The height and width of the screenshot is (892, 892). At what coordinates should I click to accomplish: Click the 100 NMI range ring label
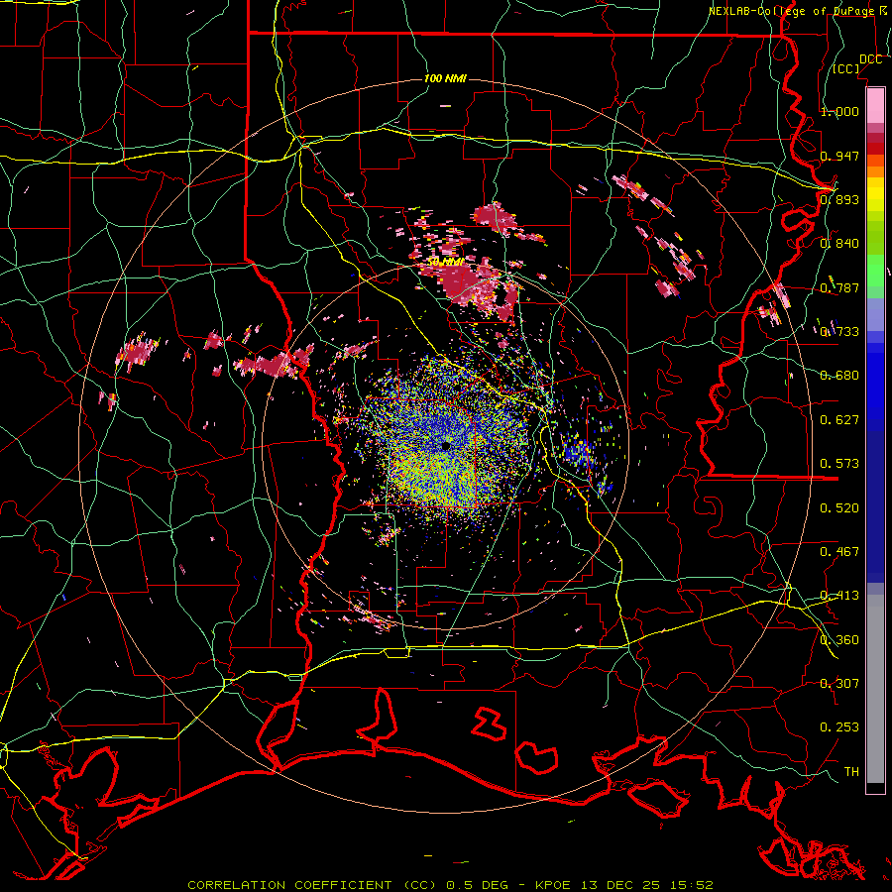(x=445, y=78)
